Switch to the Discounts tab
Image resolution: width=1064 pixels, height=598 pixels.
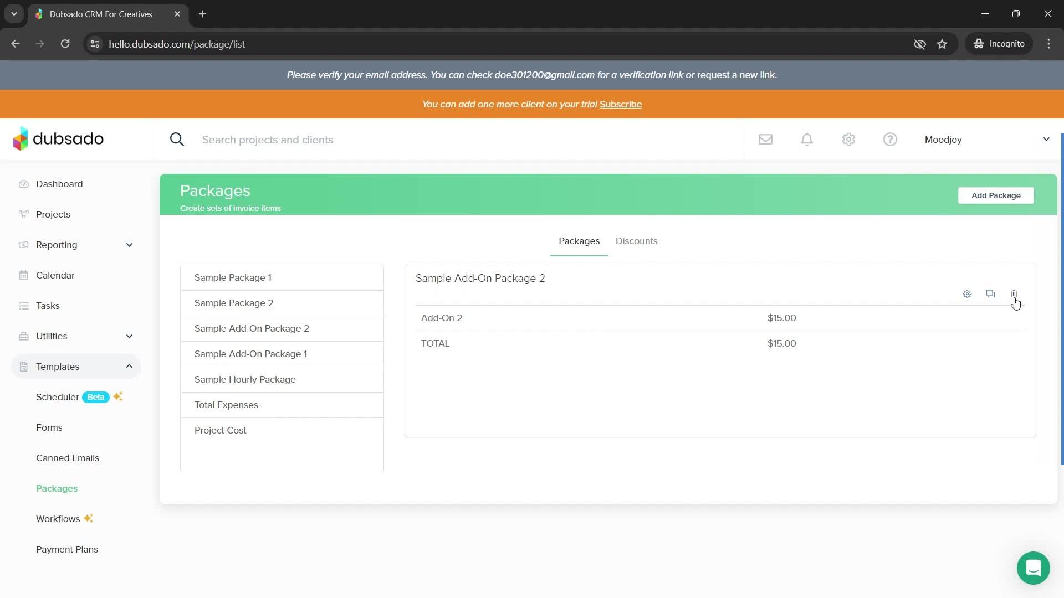pos(636,241)
